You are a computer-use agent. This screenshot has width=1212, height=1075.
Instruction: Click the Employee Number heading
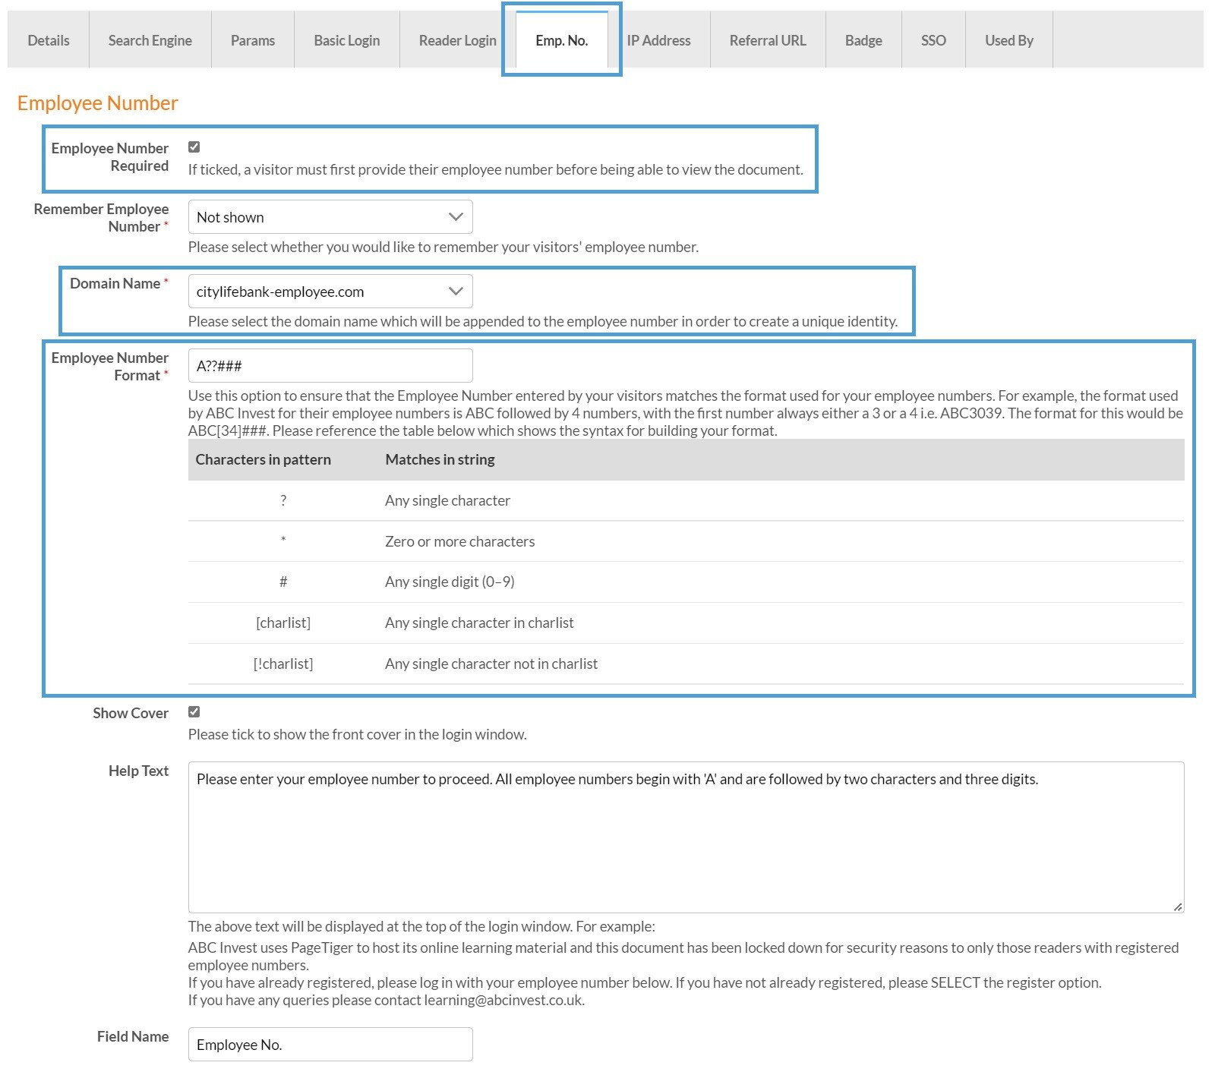pos(97,103)
